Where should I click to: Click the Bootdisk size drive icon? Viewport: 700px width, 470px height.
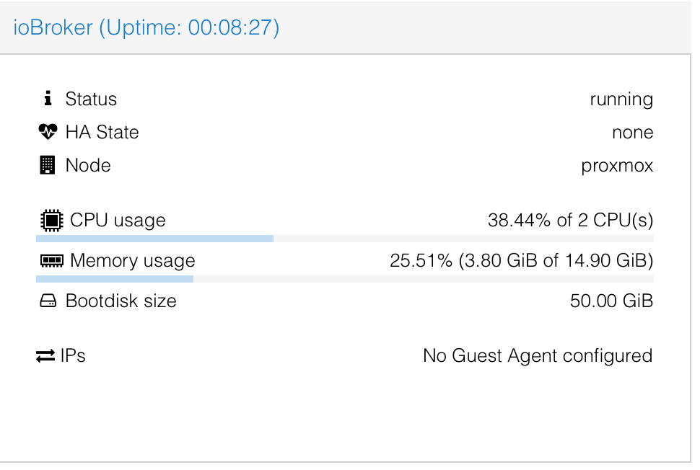click(x=48, y=301)
